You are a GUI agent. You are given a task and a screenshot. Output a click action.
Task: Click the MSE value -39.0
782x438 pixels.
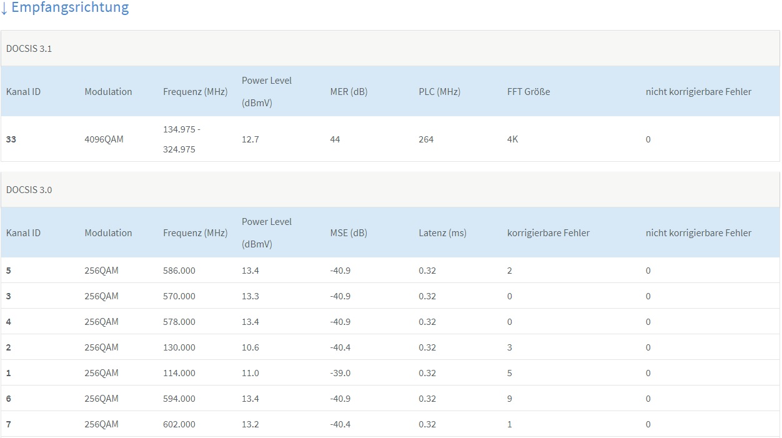point(340,373)
